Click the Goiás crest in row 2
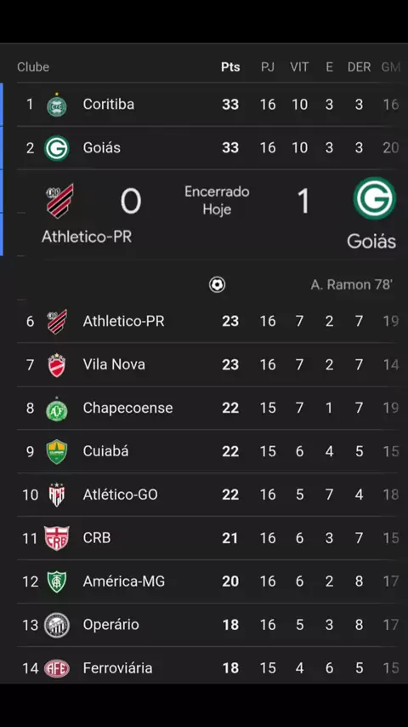Screen dimensions: 408x727 click(x=57, y=148)
